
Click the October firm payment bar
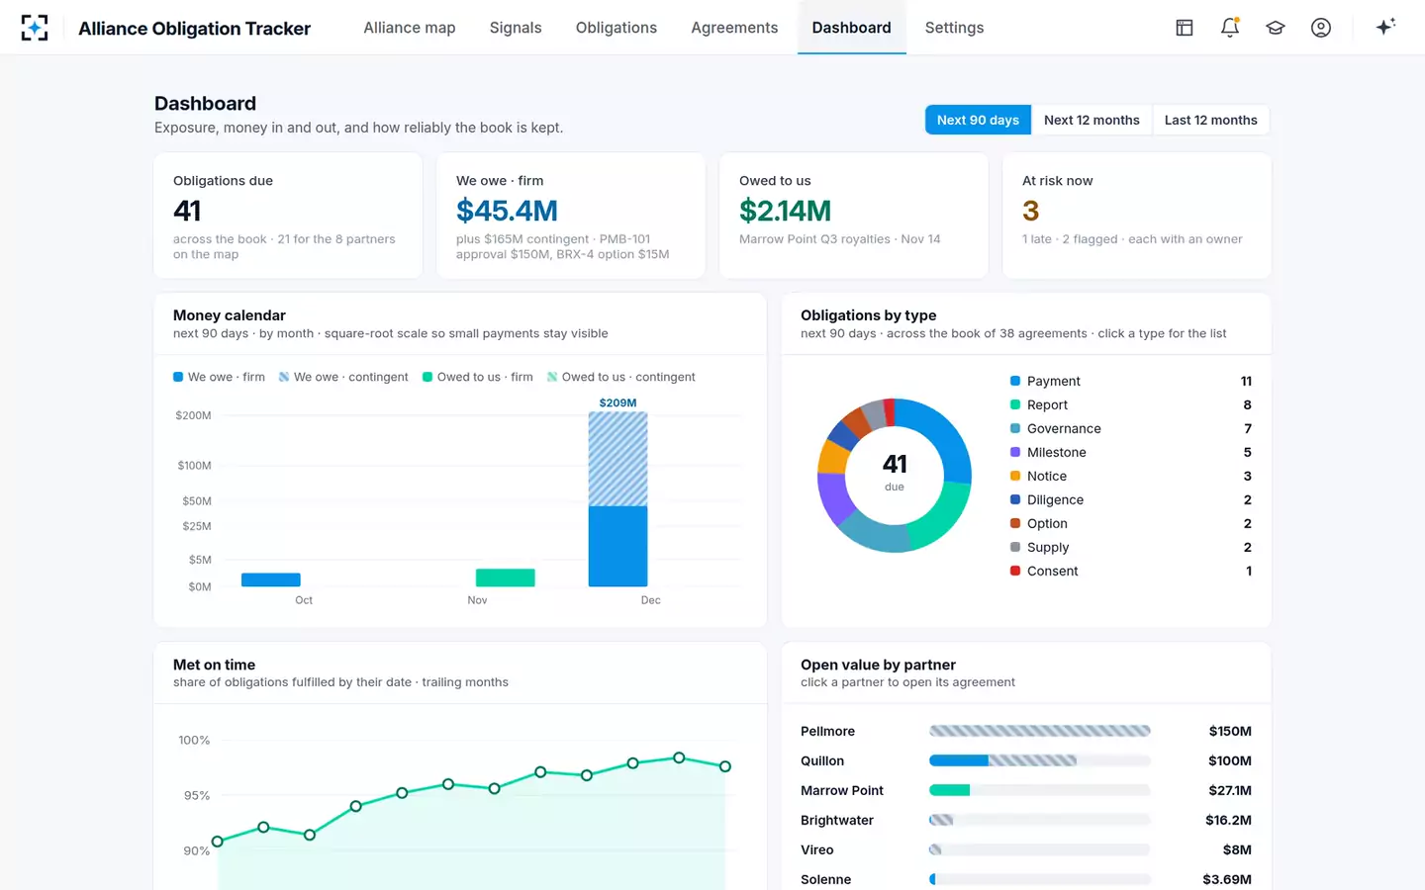pos(271,579)
